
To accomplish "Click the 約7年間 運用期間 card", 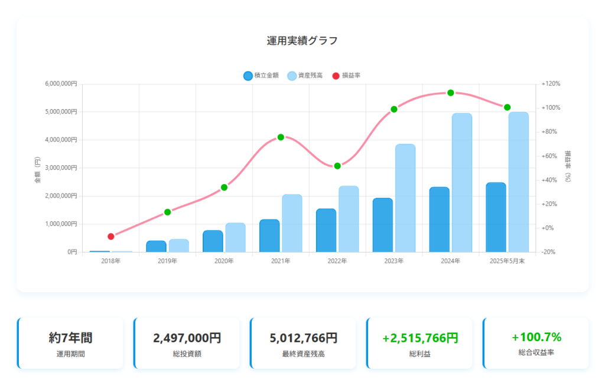I will tap(71, 343).
